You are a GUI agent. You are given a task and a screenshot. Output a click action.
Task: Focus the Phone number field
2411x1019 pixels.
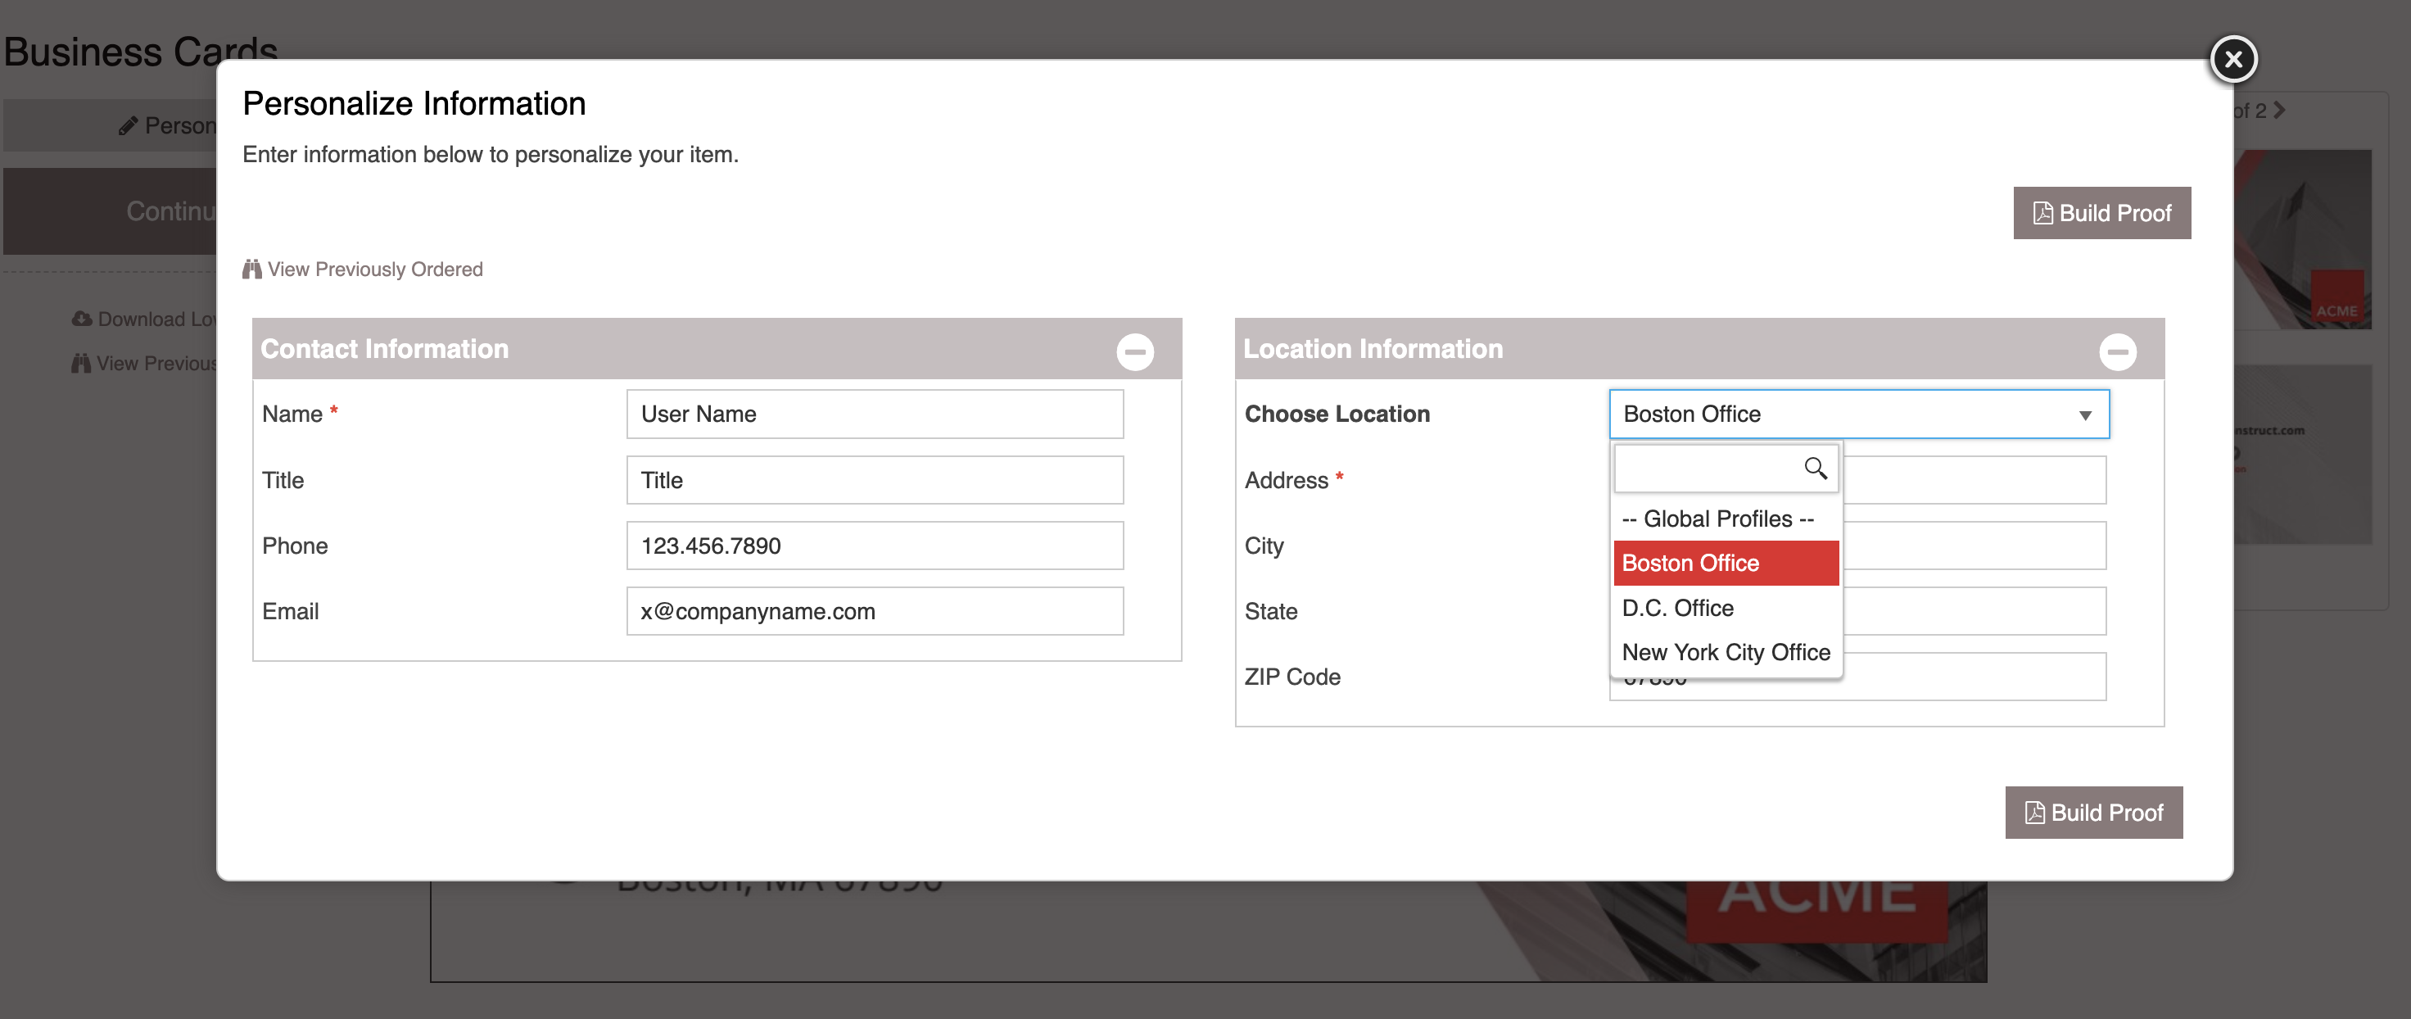coord(874,546)
